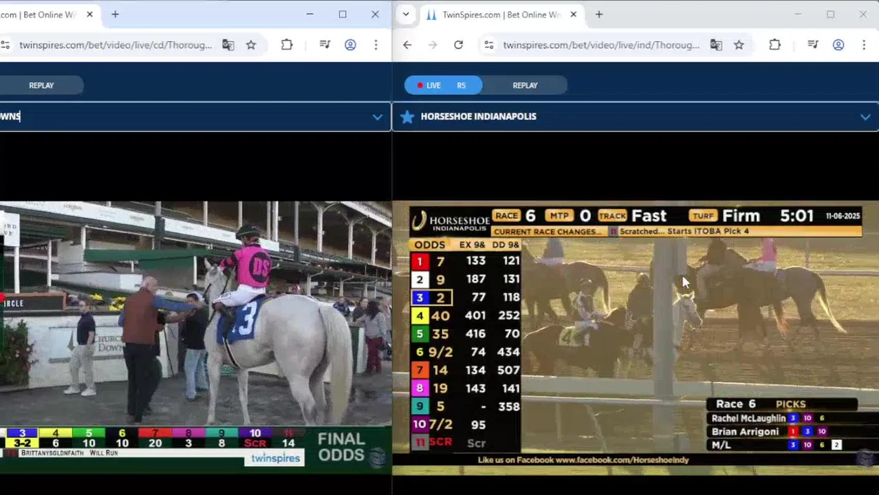This screenshot has width=879, height=495.
Task: View site info icon in left window
Action: click(6, 45)
